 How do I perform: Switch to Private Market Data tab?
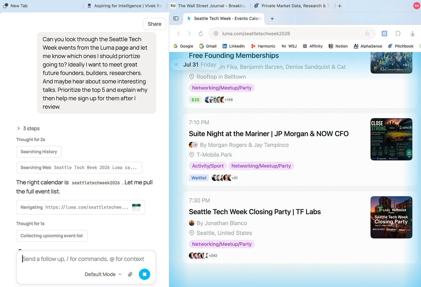click(x=292, y=6)
